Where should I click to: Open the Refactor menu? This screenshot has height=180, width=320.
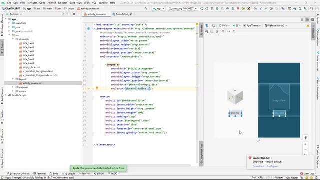click(62, 3)
